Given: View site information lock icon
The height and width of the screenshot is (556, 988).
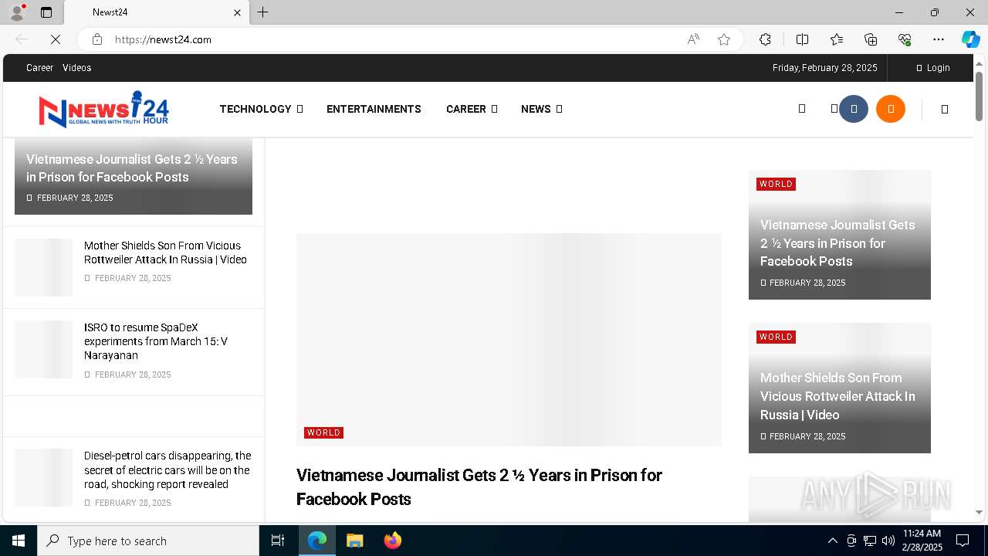Looking at the screenshot, I should pyautogui.click(x=97, y=39).
